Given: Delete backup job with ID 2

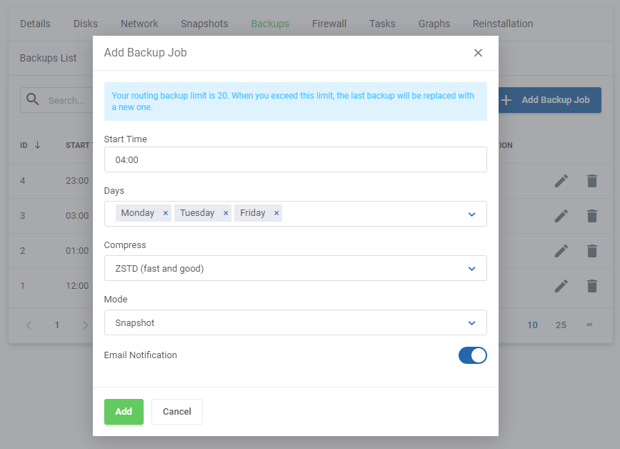Looking at the screenshot, I should coord(592,251).
